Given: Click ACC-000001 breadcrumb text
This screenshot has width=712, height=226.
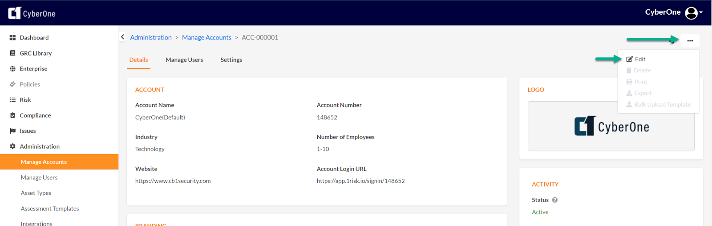Looking at the screenshot, I should 260,37.
